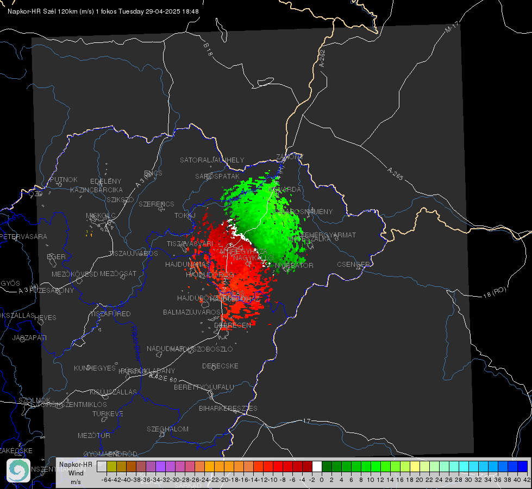Viewport: 532px width, 489px height.
Task: Select the NÁDUDVAR label
Action: coord(165,349)
